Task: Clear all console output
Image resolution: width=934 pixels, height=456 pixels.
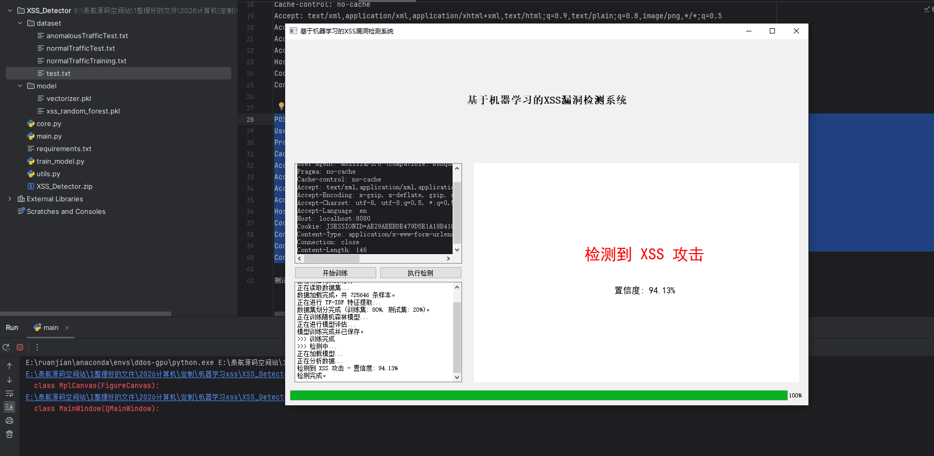Action: pos(9,434)
